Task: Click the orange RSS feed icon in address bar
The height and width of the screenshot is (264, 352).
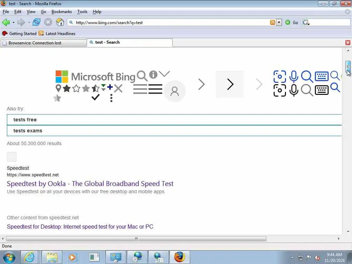Action: (272, 22)
